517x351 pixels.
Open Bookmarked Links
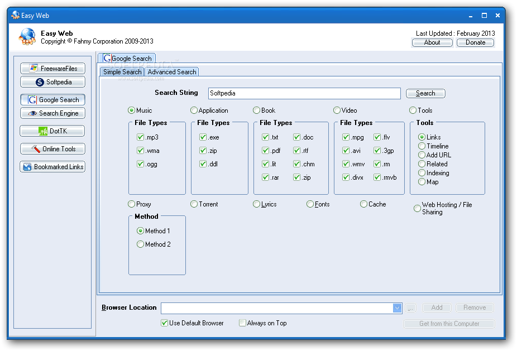52,167
